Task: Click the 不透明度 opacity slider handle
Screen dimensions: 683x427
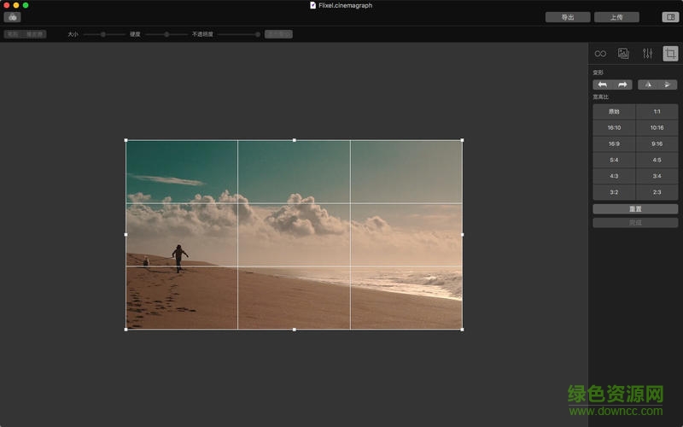Action: (x=257, y=34)
